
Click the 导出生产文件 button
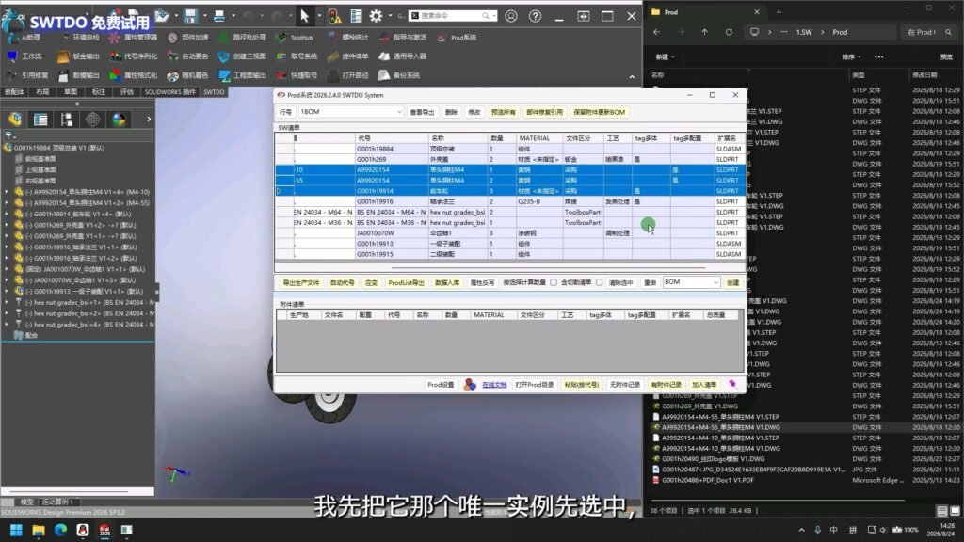pos(301,282)
